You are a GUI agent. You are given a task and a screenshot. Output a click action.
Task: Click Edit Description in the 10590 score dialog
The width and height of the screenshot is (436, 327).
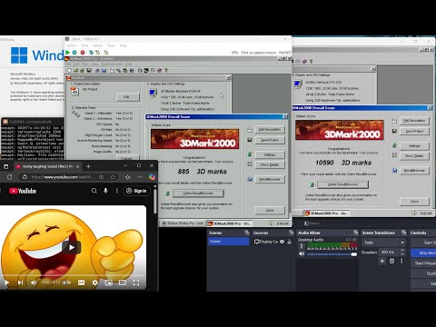(x=414, y=121)
